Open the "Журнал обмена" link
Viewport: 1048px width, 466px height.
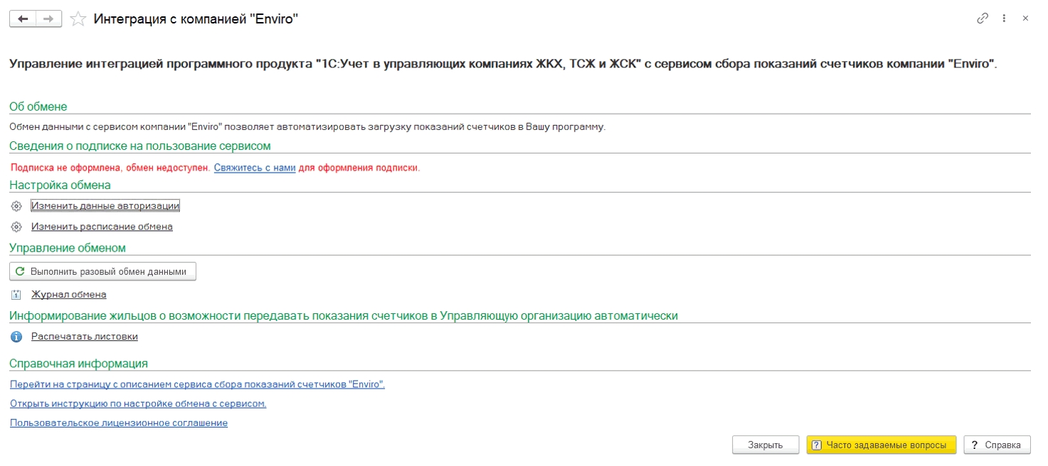(69, 294)
